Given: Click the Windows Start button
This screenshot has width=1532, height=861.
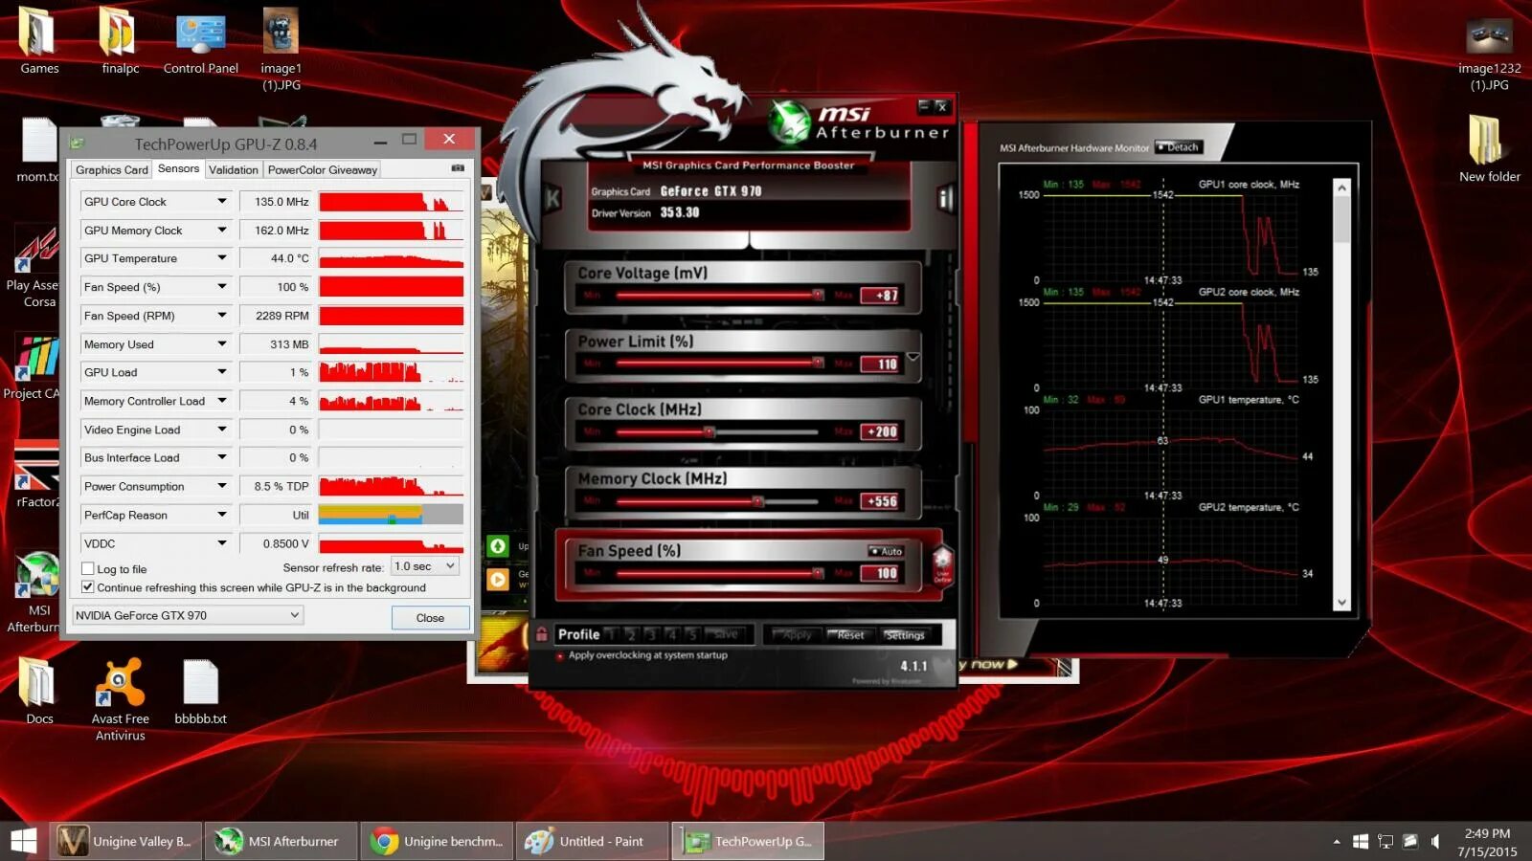Looking at the screenshot, I should [x=23, y=841].
